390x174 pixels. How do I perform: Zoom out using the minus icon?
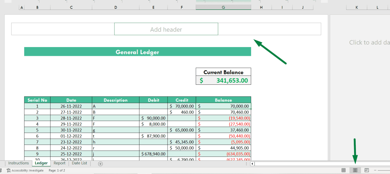click(x=375, y=170)
